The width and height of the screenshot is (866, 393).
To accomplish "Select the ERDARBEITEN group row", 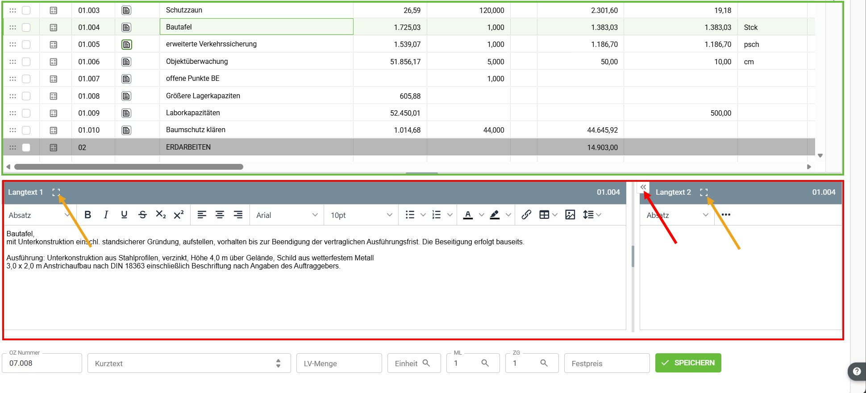I will tap(409, 147).
